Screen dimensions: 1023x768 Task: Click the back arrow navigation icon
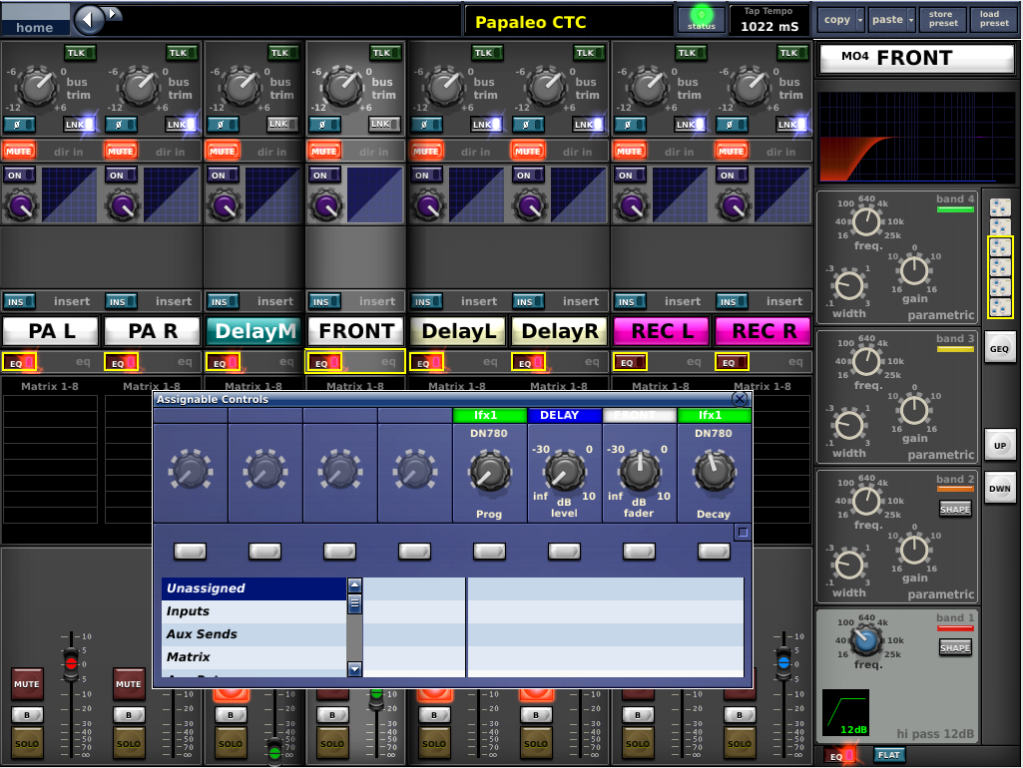[x=91, y=18]
